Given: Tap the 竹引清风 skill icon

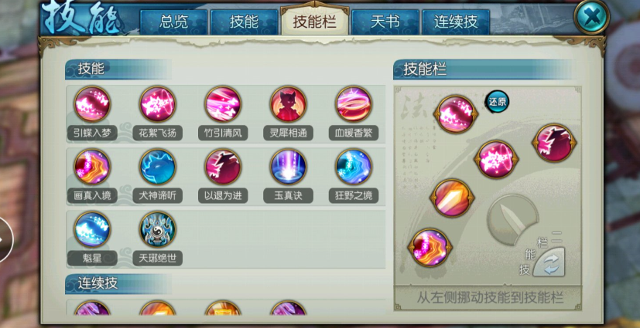Looking at the screenshot, I should (x=223, y=103).
